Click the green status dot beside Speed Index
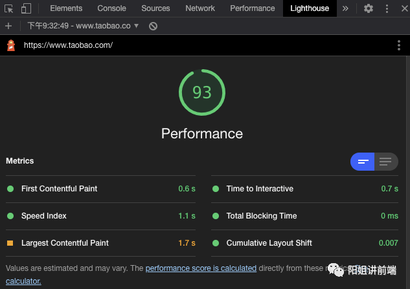This screenshot has height=289, width=410. coord(10,216)
